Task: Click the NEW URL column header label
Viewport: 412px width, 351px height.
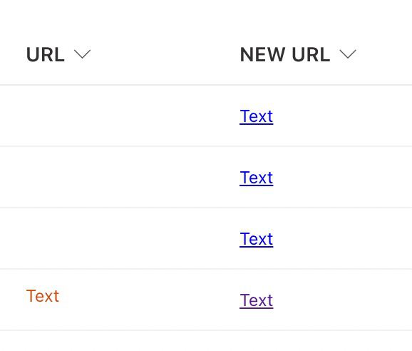Action: click(x=285, y=54)
